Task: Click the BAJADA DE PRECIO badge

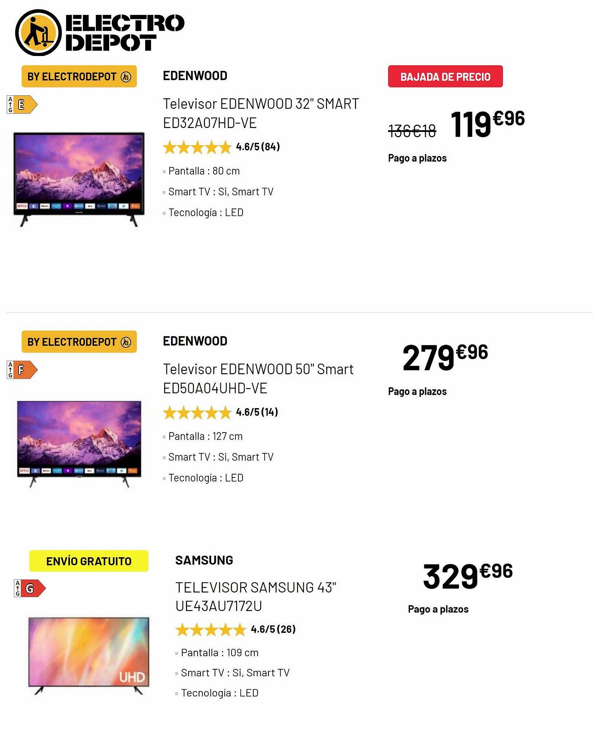Action: pos(445,76)
